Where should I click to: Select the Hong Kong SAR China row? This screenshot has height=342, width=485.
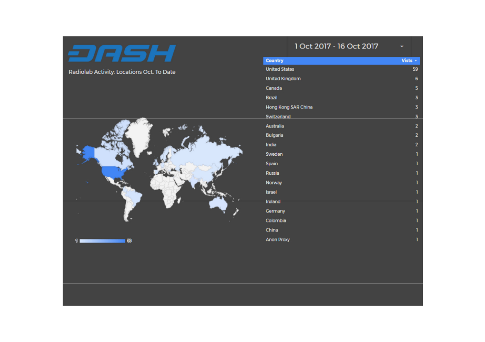[341, 107]
